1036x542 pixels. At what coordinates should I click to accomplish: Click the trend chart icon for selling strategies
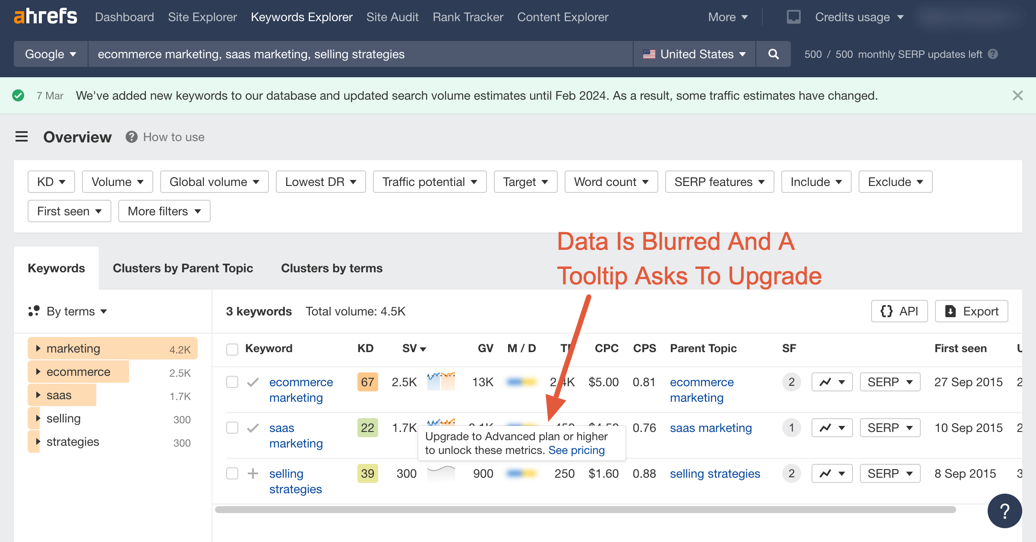(x=832, y=473)
